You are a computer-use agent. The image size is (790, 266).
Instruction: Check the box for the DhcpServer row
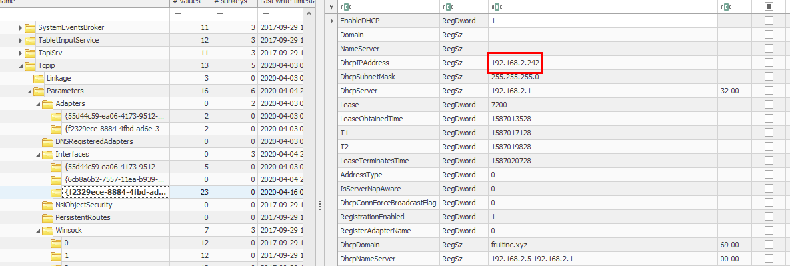[x=769, y=91]
